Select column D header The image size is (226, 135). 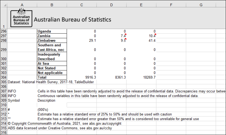coord(111,5)
